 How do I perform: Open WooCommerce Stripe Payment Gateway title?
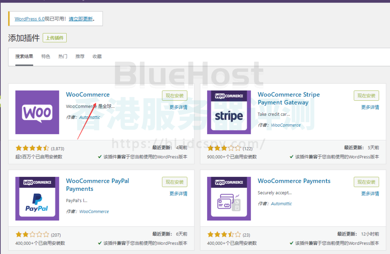289,98
